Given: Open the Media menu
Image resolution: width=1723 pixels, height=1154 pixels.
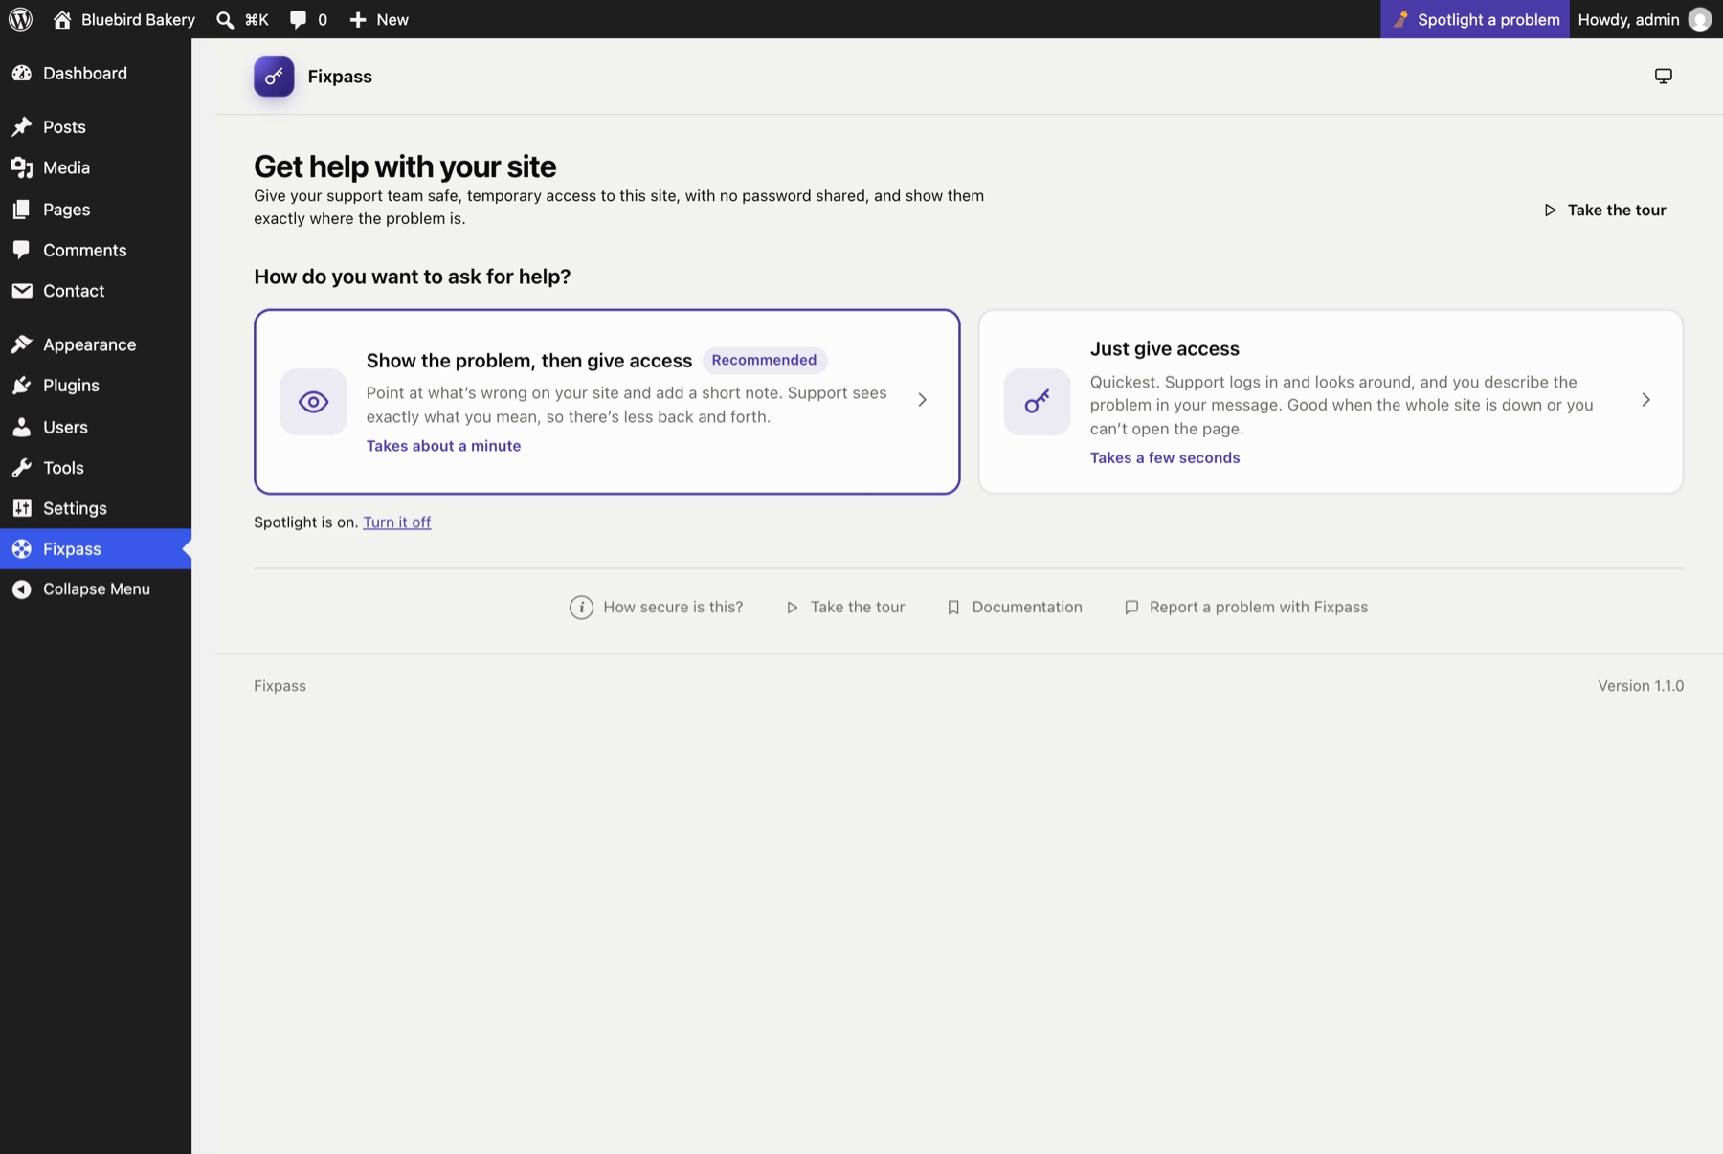Looking at the screenshot, I should tap(96, 168).
